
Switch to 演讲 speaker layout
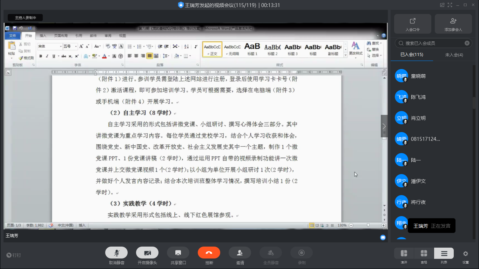[x=404, y=254]
